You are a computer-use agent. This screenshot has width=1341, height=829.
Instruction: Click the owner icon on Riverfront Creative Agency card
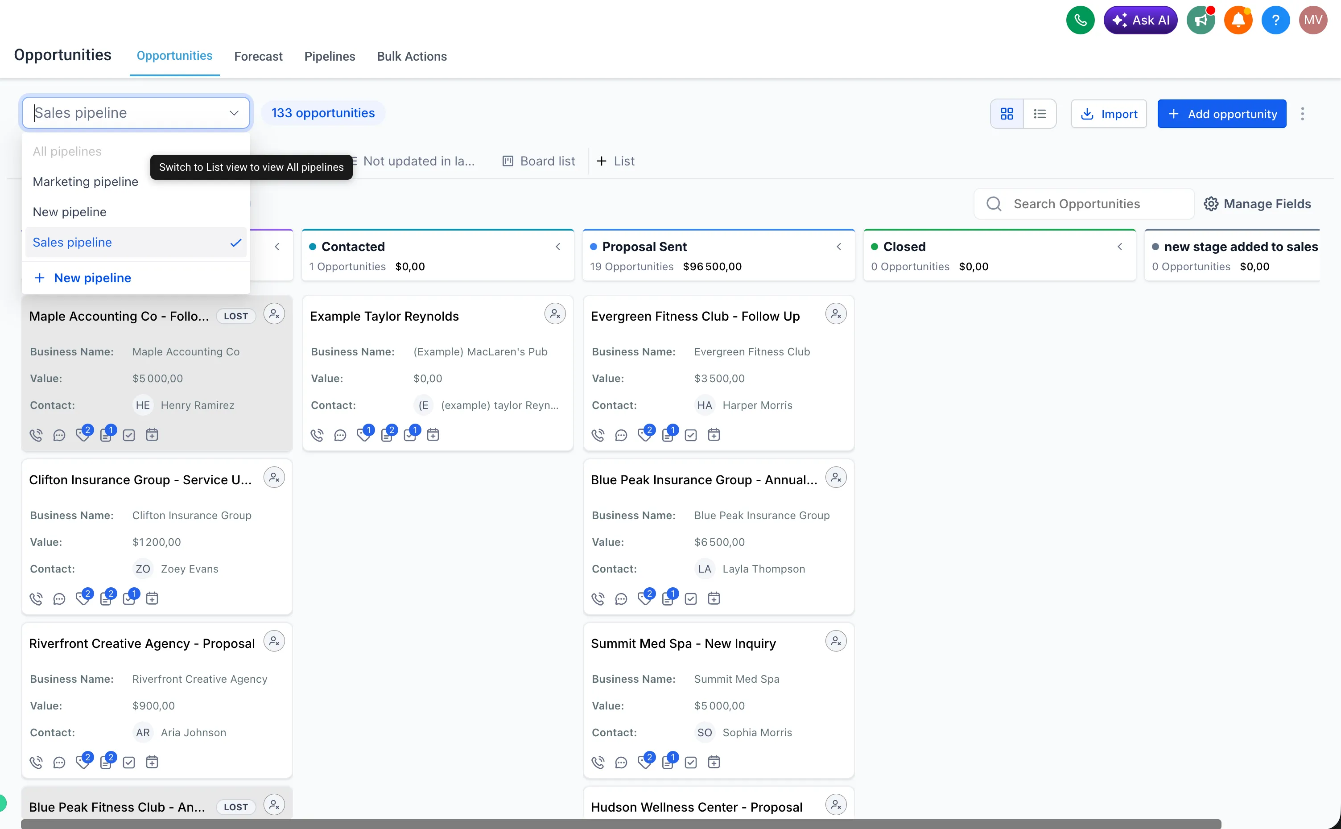coord(274,641)
